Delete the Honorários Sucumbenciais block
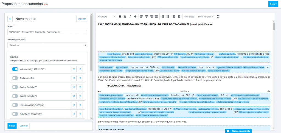This screenshot has width=281, height=133. (x=80, y=105)
